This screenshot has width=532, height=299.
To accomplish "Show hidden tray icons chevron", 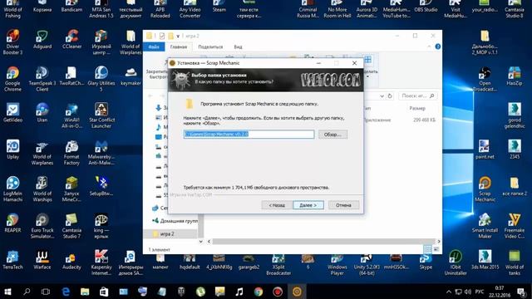I will 449,292.
